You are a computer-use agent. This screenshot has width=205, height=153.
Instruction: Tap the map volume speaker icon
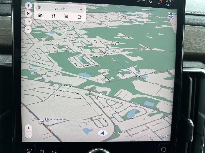(28, 22)
